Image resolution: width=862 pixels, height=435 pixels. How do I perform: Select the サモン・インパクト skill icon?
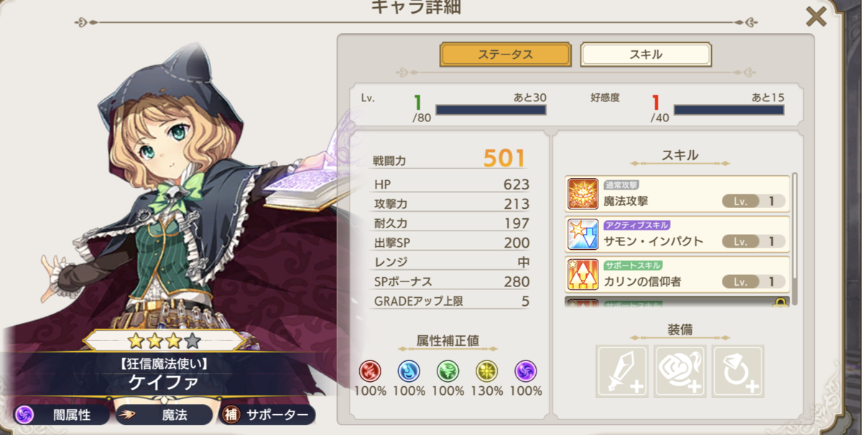pyautogui.click(x=583, y=235)
